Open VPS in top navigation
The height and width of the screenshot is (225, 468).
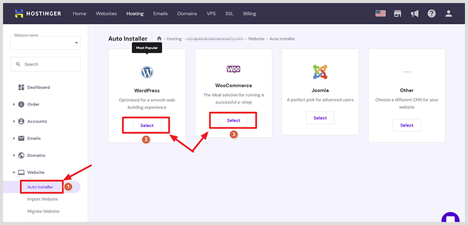211,13
